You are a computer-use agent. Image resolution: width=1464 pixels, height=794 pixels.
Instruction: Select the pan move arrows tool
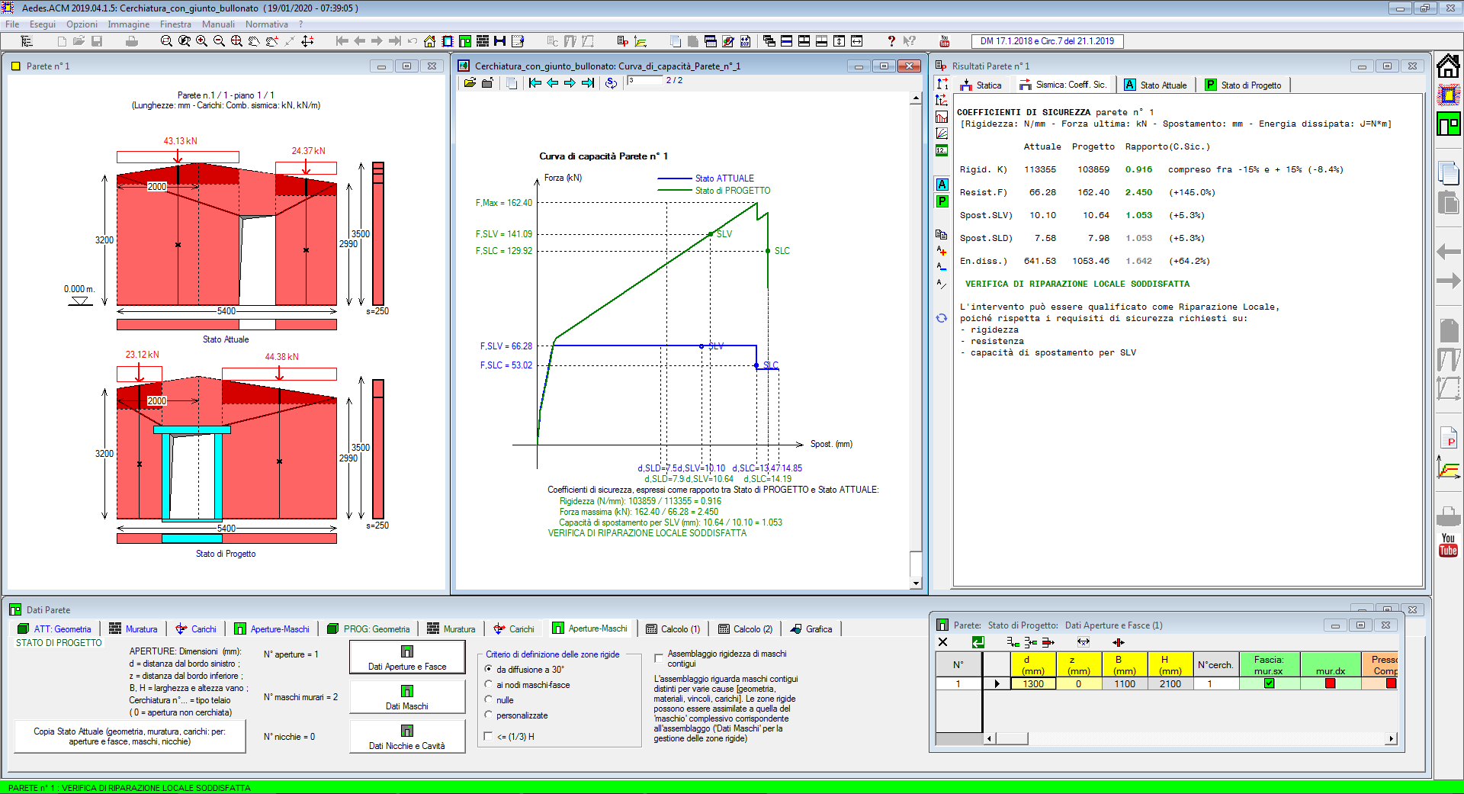pos(307,41)
